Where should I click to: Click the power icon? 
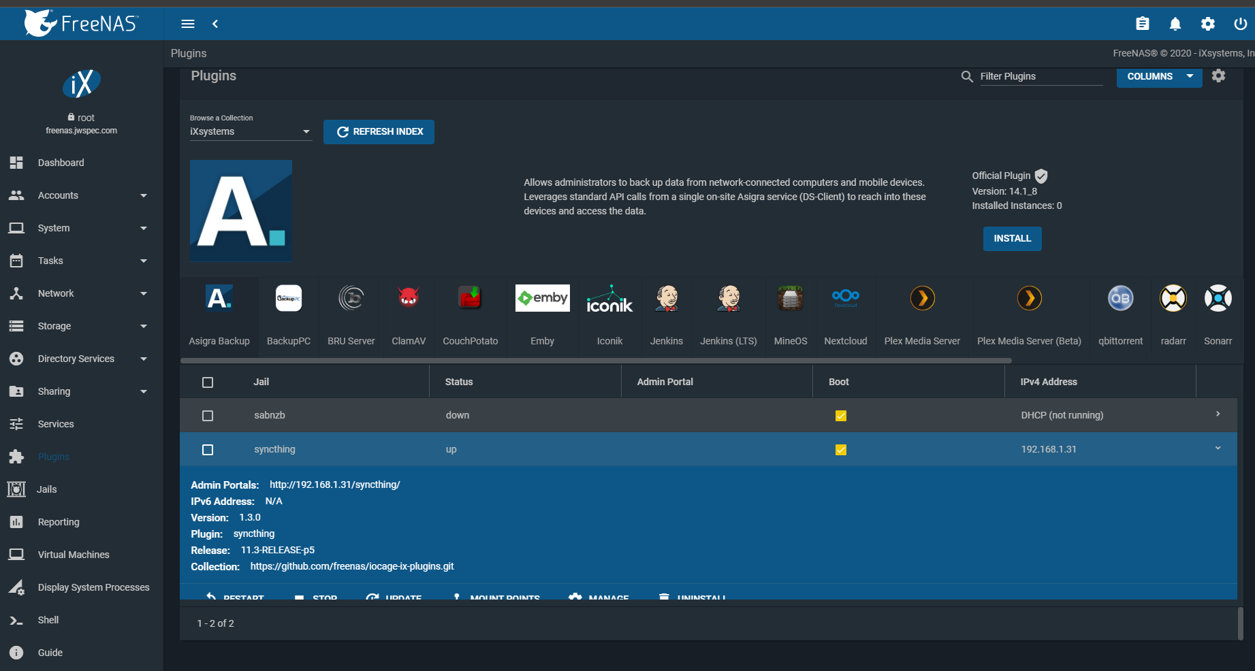point(1241,24)
